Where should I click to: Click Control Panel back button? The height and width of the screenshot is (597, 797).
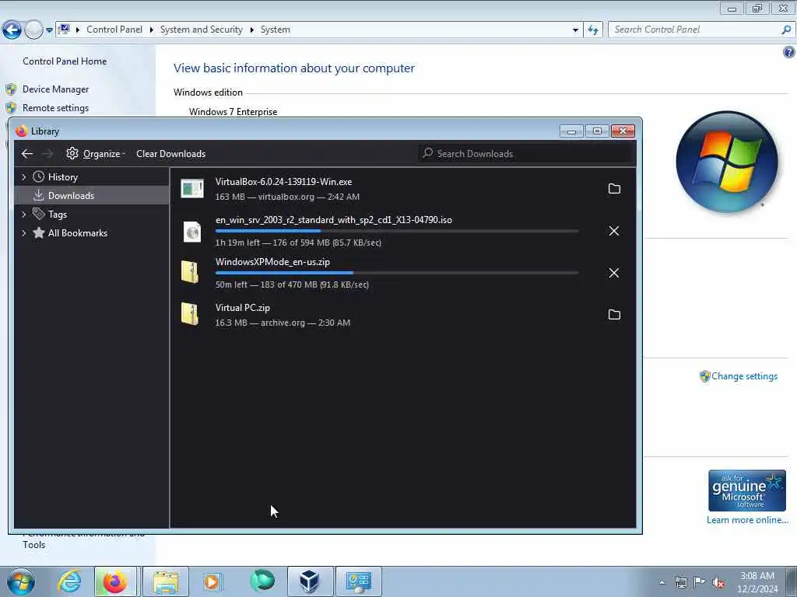[x=12, y=30]
